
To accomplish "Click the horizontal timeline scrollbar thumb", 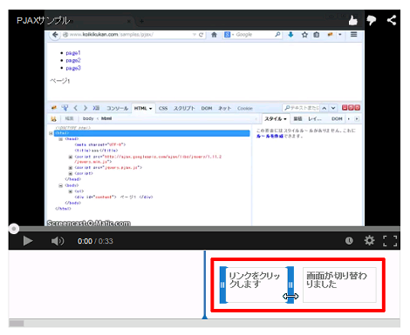I will pyautogui.click(x=17, y=324).
